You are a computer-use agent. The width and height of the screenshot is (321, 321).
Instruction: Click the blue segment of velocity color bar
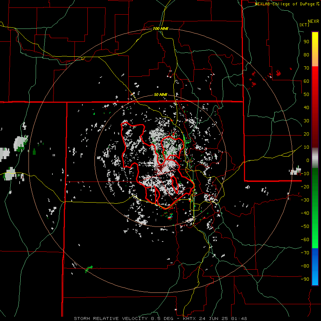point(315,266)
